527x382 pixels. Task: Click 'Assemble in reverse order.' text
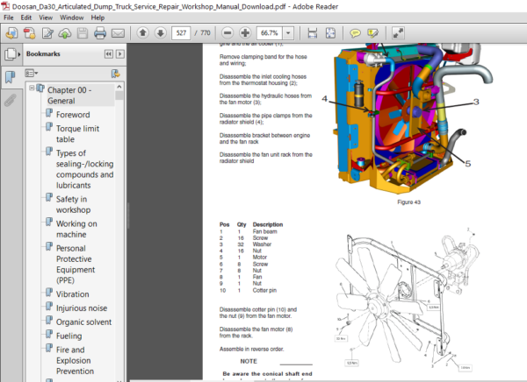point(252,349)
